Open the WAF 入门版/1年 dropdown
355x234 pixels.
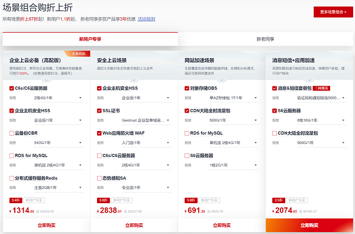[x=146, y=143]
